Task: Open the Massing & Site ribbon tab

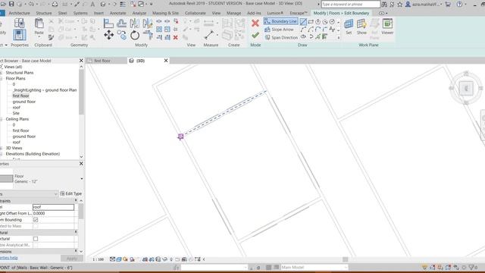Action: pyautogui.click(x=165, y=13)
